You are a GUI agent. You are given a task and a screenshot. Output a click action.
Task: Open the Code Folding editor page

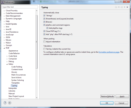pos(17,67)
